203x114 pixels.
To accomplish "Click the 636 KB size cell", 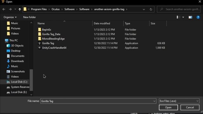I will coord(161,43).
